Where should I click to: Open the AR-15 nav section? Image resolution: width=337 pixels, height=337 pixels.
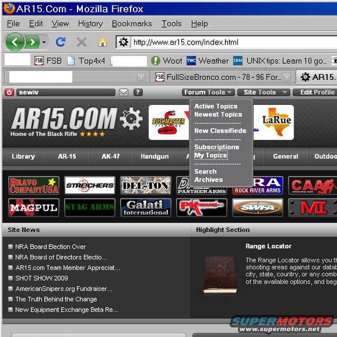pyautogui.click(x=67, y=156)
